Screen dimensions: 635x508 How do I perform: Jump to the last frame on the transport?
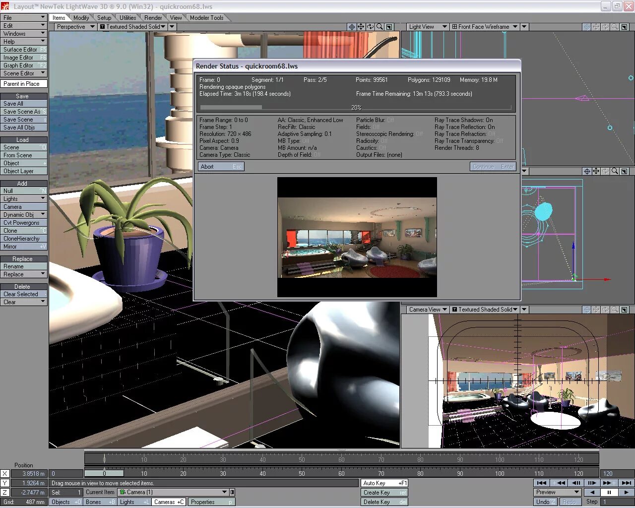[626, 483]
